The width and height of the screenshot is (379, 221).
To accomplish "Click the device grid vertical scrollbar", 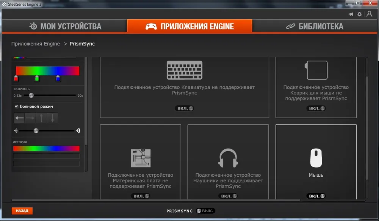I will point(367,128).
